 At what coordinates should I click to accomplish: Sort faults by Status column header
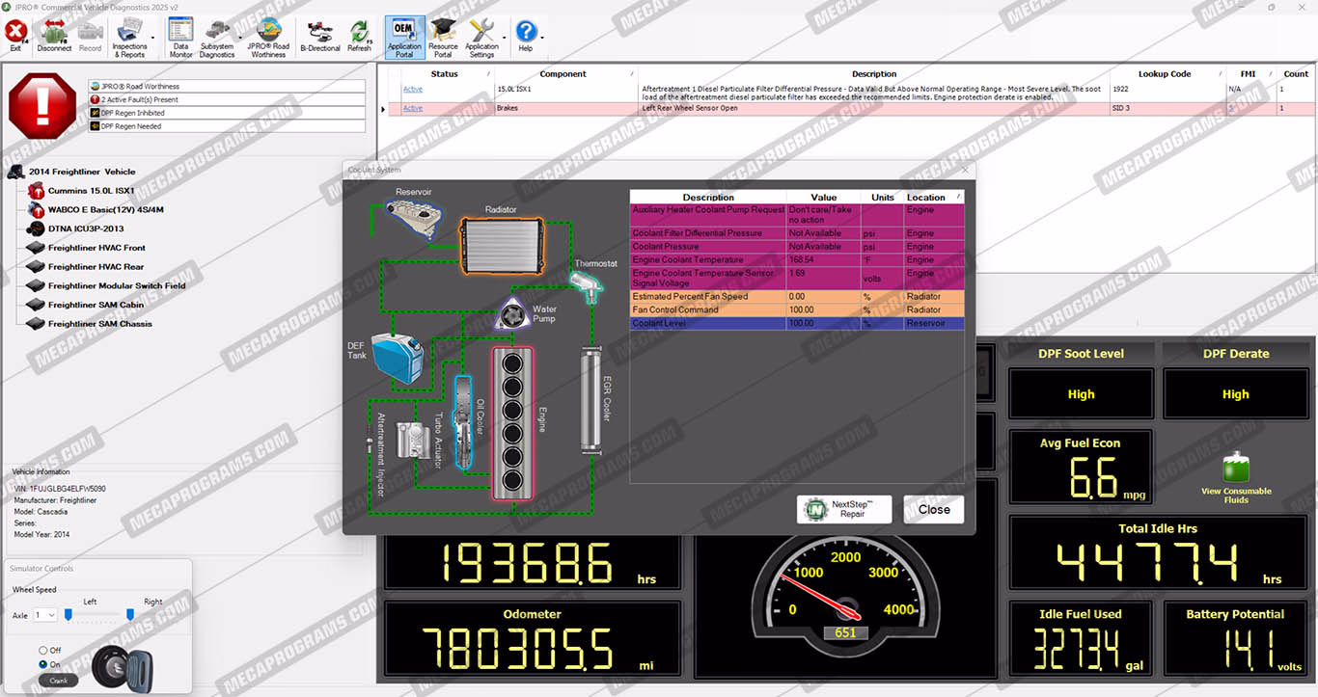444,74
